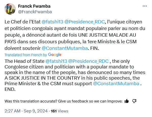Click the 161 Views counter
This screenshot has height=117, width=152.
click(59, 111)
